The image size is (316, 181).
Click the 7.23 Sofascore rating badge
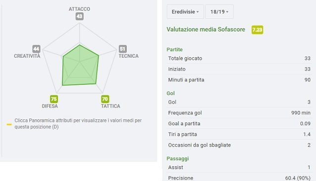[257, 30]
